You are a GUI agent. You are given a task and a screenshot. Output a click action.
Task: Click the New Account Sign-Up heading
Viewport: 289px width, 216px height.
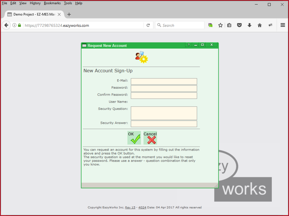pos(108,71)
